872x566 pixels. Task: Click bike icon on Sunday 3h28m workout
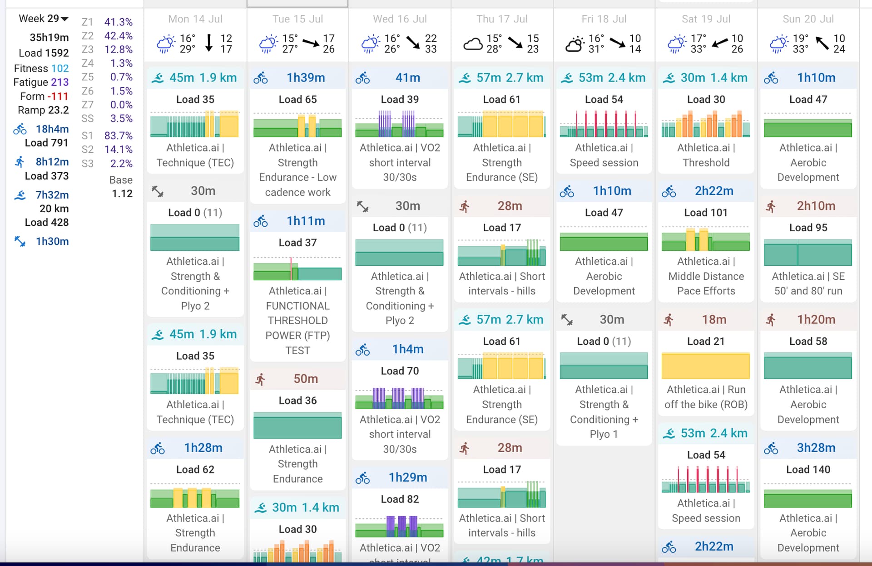[x=771, y=449]
